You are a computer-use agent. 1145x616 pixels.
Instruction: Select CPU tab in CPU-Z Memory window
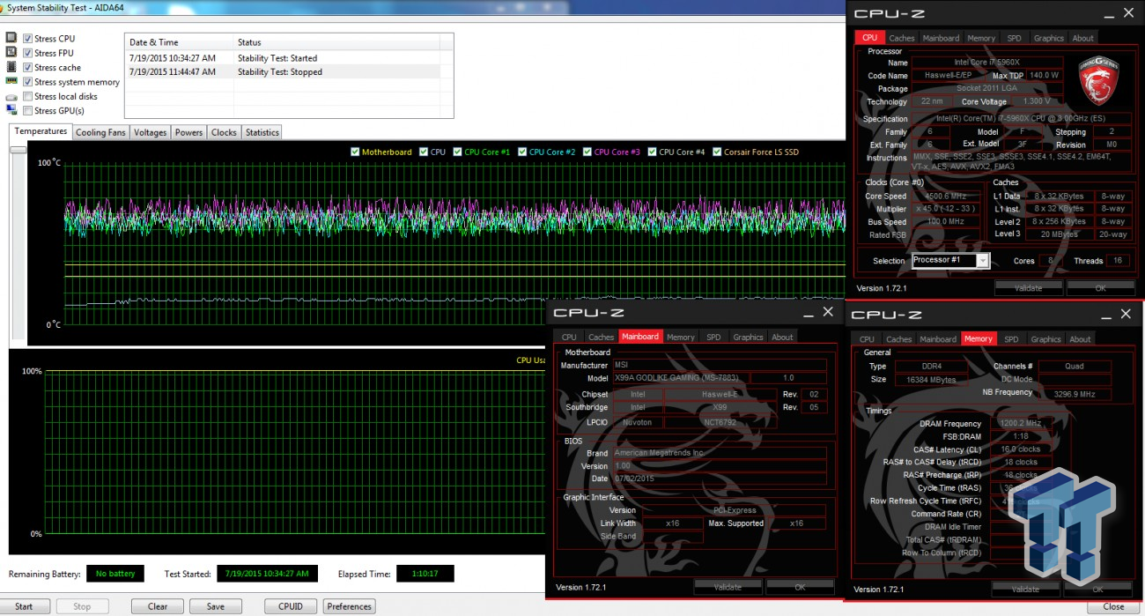[x=868, y=339]
